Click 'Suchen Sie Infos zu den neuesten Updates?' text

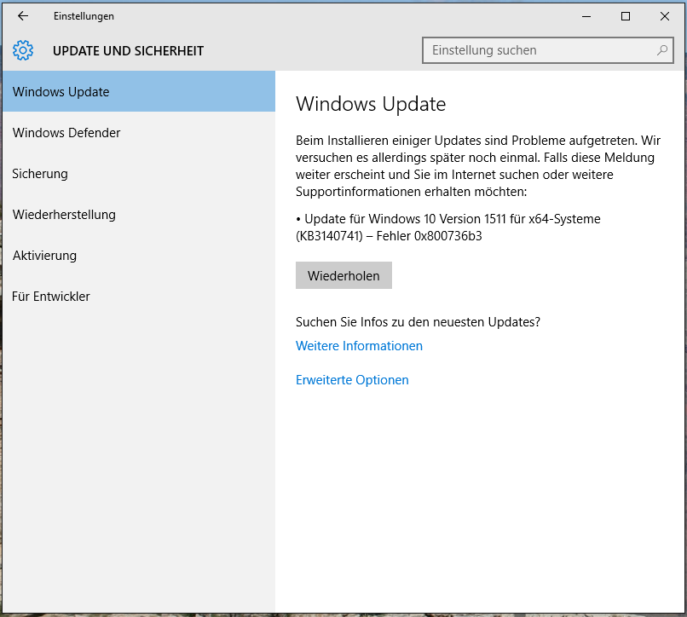click(x=418, y=322)
